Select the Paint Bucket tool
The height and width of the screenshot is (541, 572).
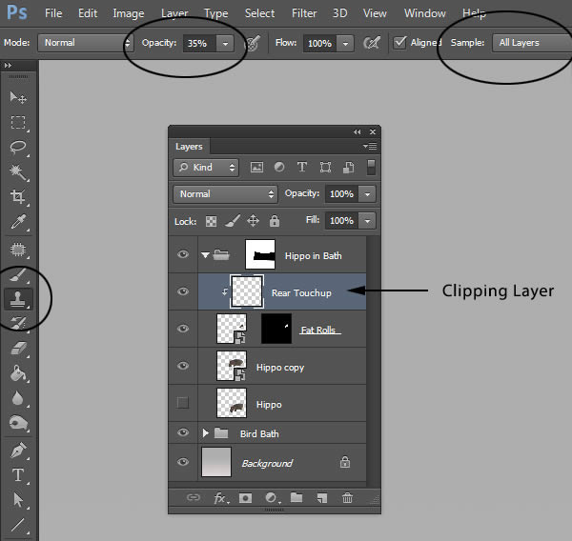pyautogui.click(x=18, y=373)
